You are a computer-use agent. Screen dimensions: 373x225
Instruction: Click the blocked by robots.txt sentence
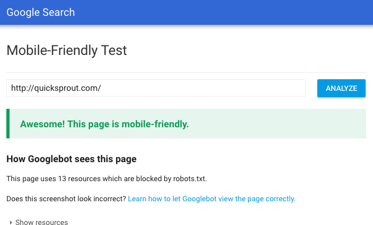[x=106, y=179]
